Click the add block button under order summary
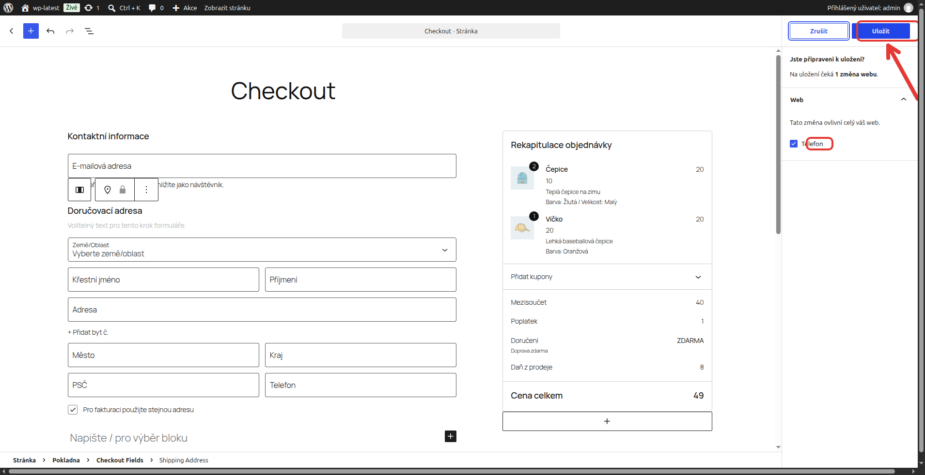This screenshot has width=925, height=475. click(x=607, y=421)
